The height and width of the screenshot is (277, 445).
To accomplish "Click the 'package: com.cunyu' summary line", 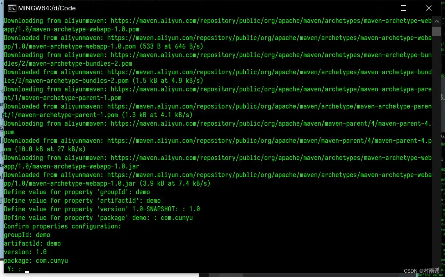I will [36, 261].
